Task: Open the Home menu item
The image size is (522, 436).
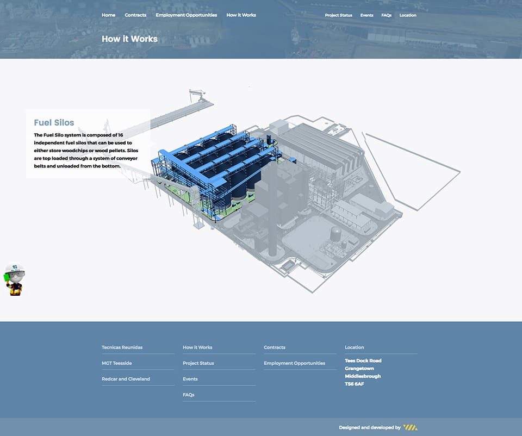Action: click(x=109, y=15)
